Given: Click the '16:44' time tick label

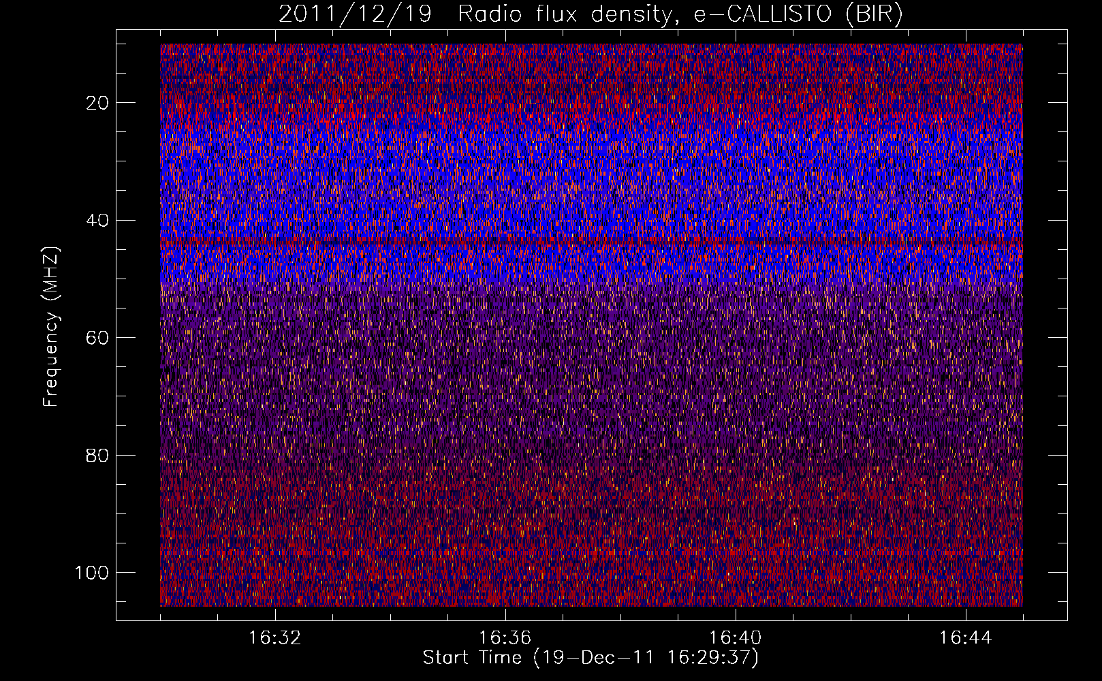Looking at the screenshot, I should point(965,638).
